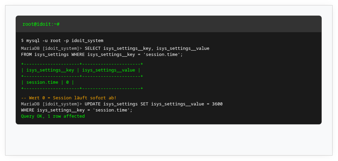Viewport: 338px width, 161px height.
Task: Click the bottom border of the result table
Action: (x=82, y=88)
